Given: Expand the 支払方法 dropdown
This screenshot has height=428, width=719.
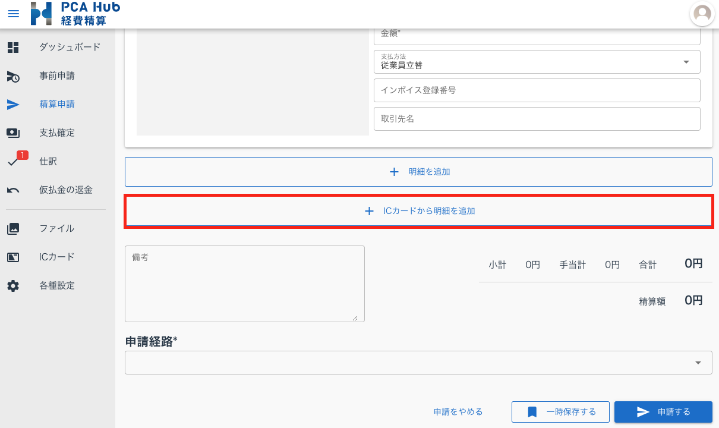Looking at the screenshot, I should 686,62.
